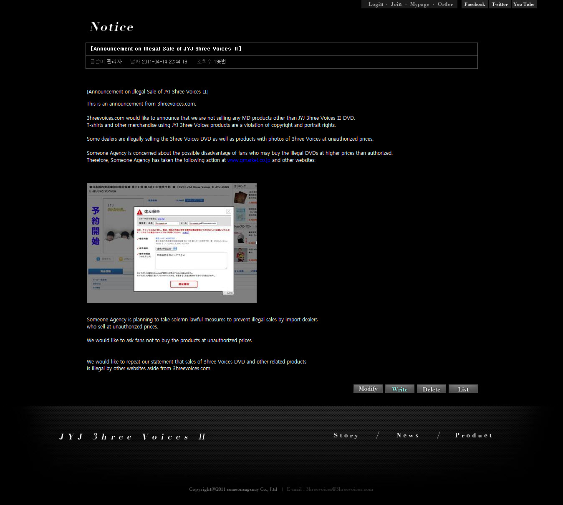Click the Modify button
The image size is (563, 505).
(x=368, y=389)
